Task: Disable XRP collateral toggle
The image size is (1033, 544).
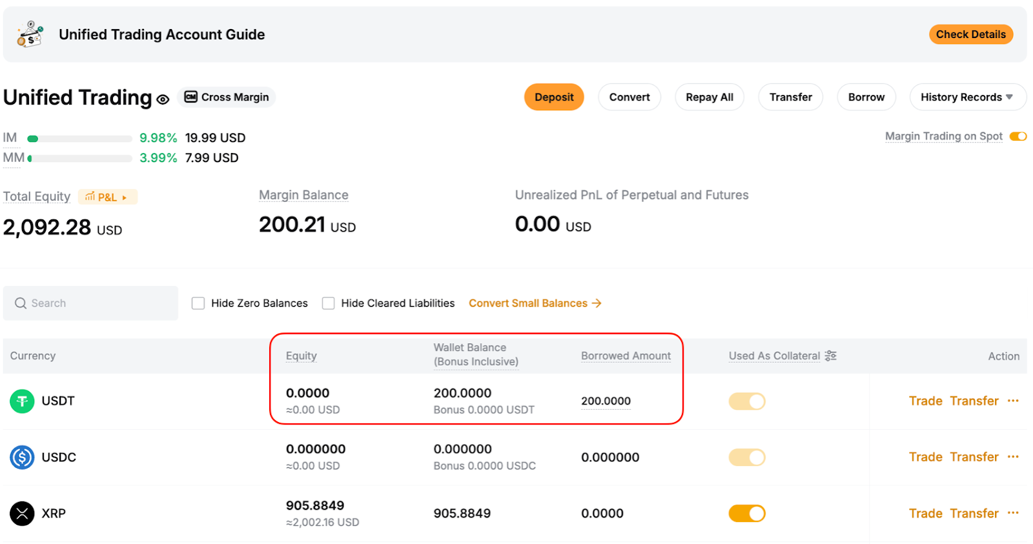Action: [747, 514]
